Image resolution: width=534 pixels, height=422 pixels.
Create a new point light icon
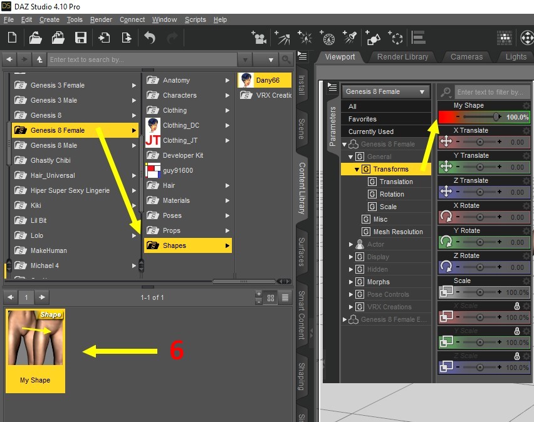coord(305,38)
